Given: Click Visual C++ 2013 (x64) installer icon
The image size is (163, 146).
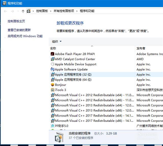Looking at the screenshot, I should (52, 105).
